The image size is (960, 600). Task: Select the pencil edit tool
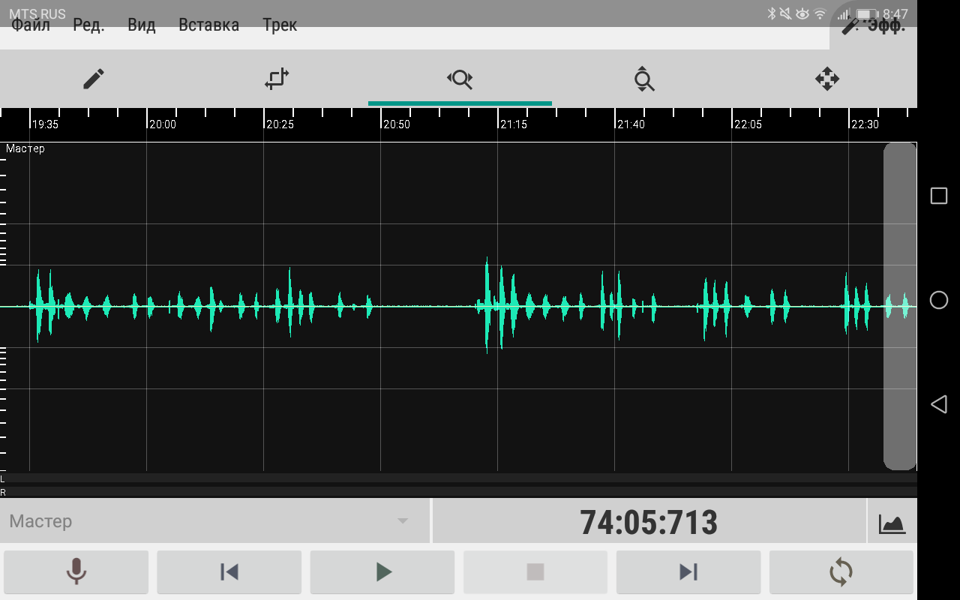[x=93, y=79]
